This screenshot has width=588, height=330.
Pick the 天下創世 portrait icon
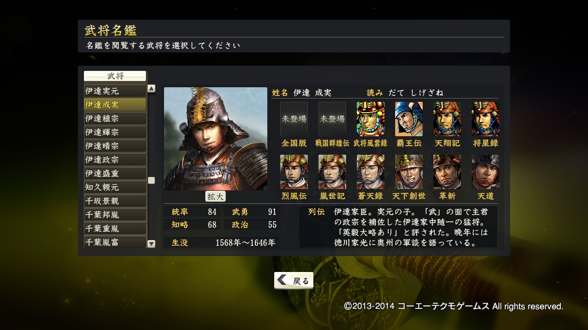(x=409, y=172)
